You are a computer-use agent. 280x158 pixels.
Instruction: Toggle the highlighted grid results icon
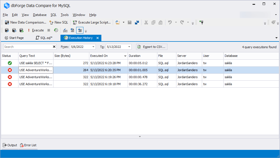80,30
